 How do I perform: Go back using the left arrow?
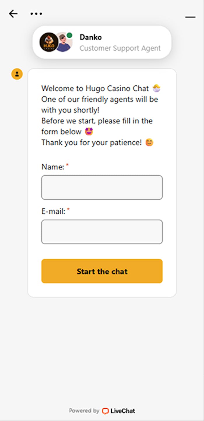(13, 13)
